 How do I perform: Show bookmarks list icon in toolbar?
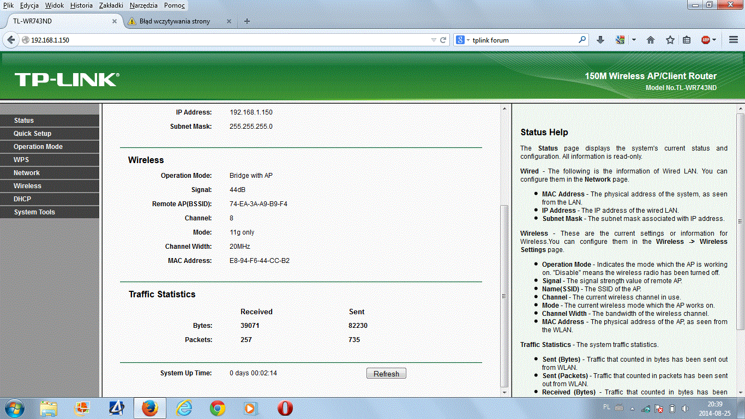687,40
